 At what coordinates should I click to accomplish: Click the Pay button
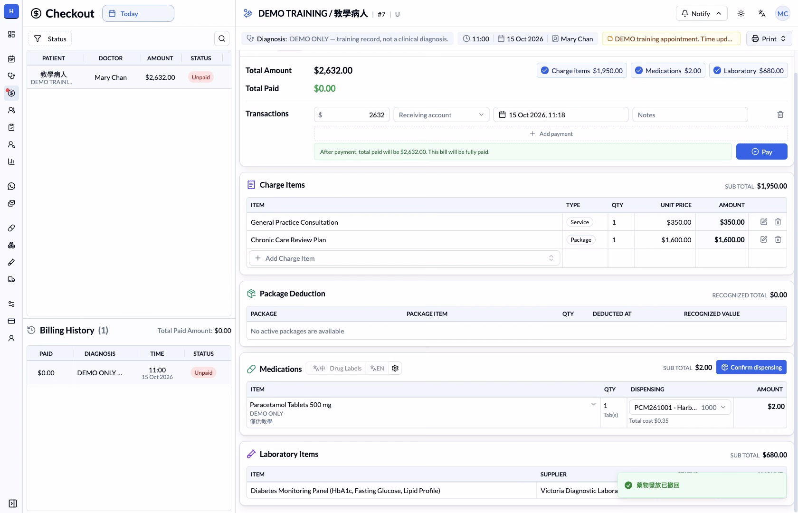click(x=761, y=152)
